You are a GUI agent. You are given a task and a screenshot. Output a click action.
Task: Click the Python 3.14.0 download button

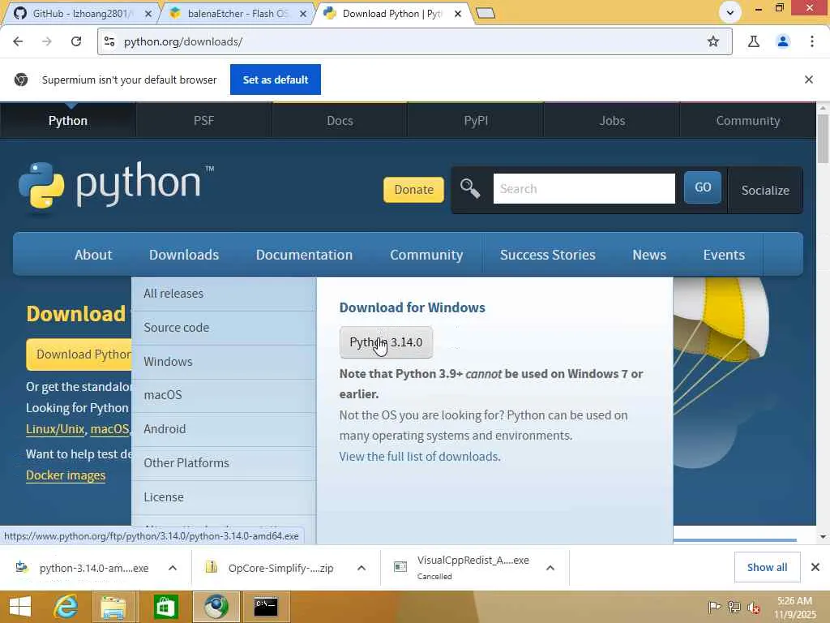tap(386, 342)
